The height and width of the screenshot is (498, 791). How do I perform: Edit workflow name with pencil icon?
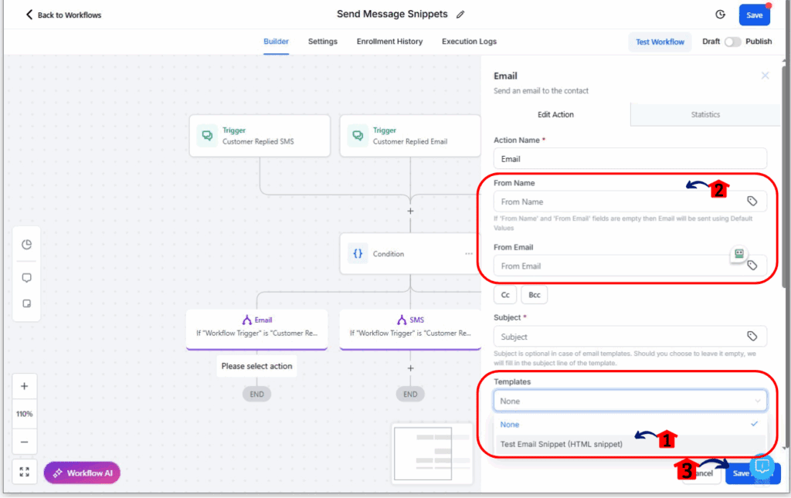pos(460,15)
